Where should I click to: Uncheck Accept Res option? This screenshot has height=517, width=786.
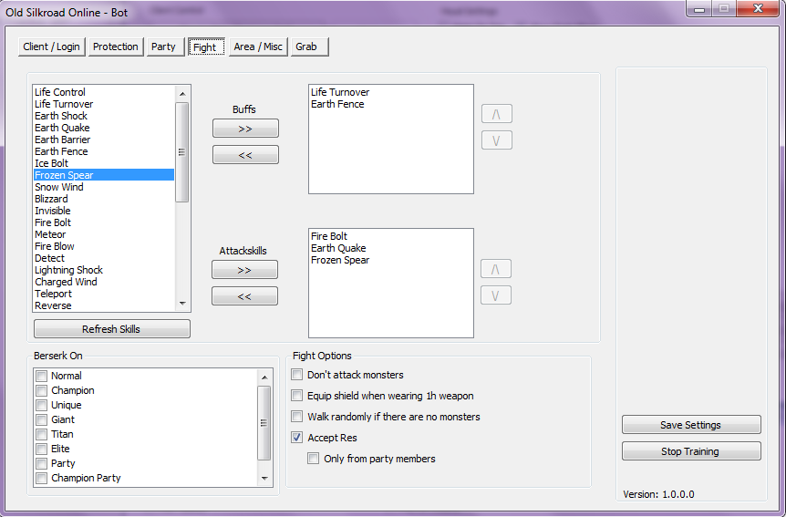296,438
